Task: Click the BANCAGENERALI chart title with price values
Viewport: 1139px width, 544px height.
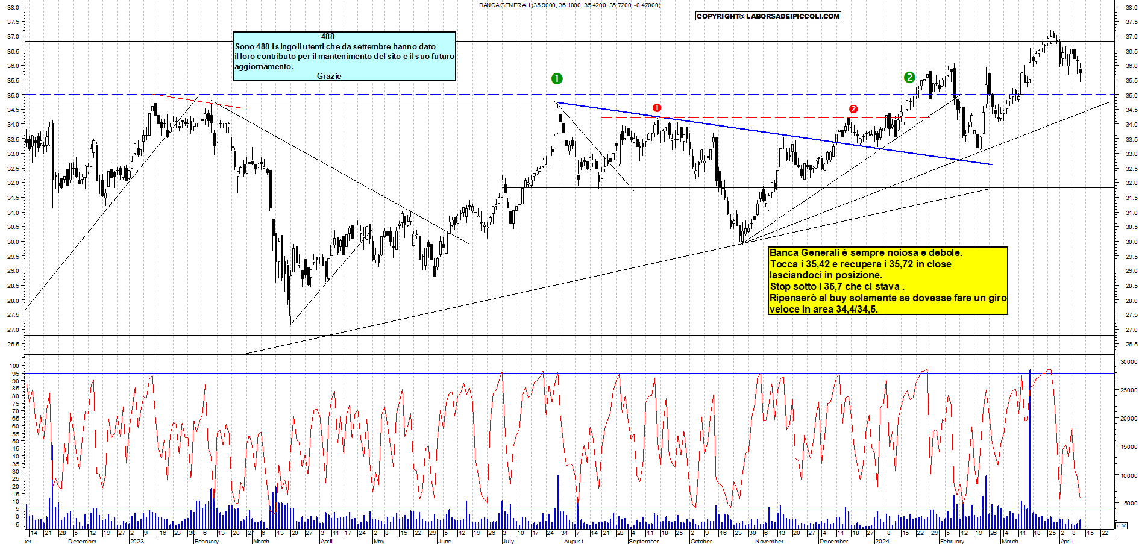Action: (569, 5)
